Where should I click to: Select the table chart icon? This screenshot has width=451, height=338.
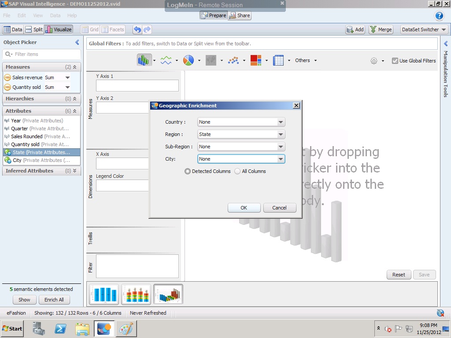(x=278, y=60)
